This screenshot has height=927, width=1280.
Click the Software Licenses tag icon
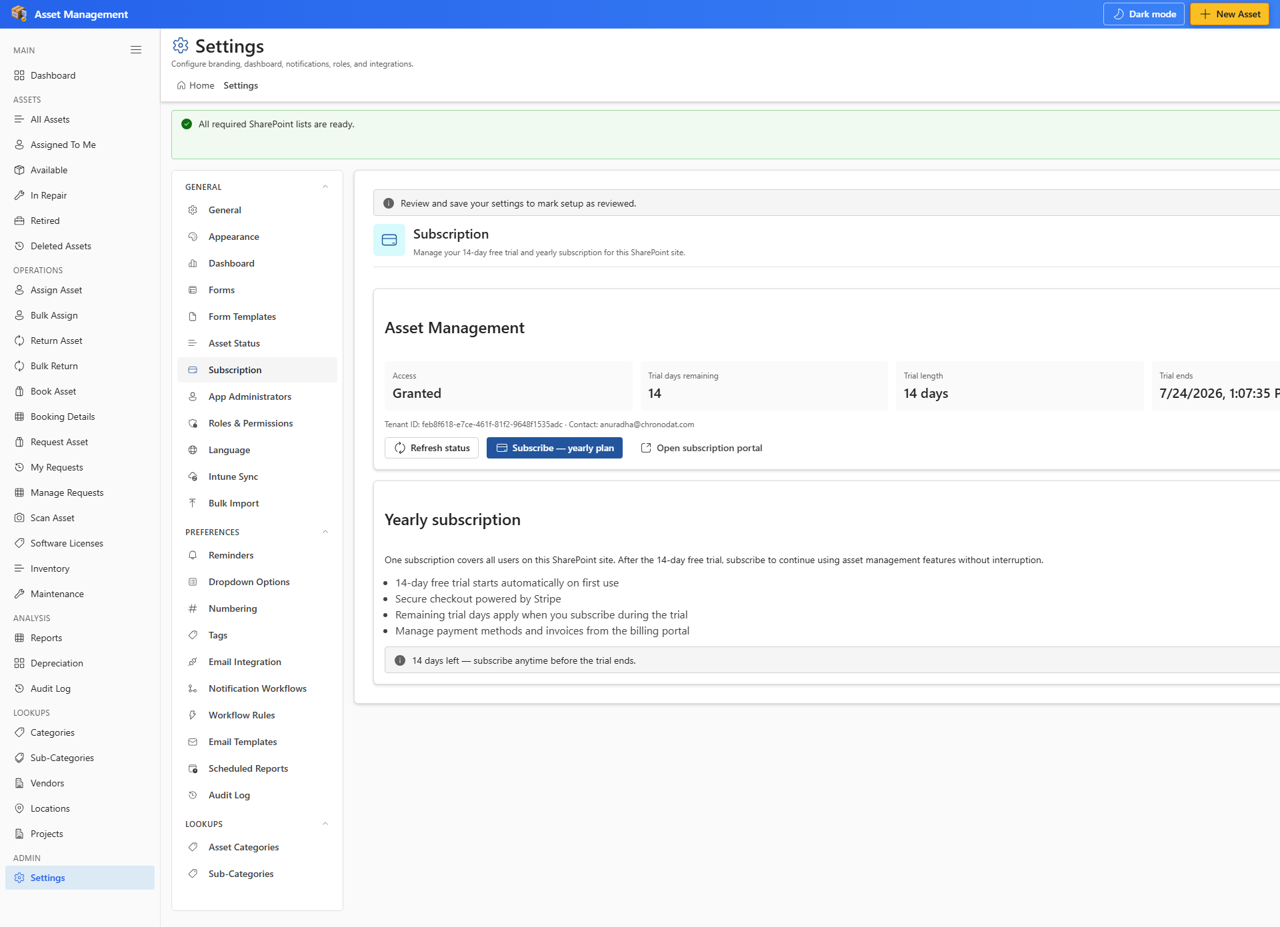[19, 543]
